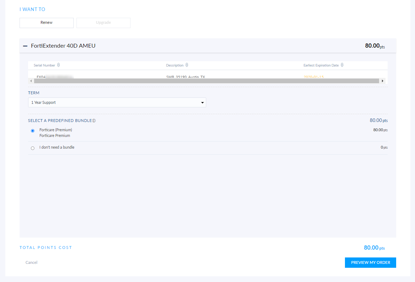Viewport: 415px width, 282px height.
Task: Click the PREVIEW MY ORDER button
Action: 370,263
